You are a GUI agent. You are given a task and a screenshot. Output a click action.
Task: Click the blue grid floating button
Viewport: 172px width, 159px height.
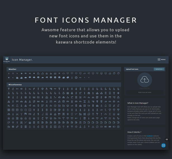163,145
